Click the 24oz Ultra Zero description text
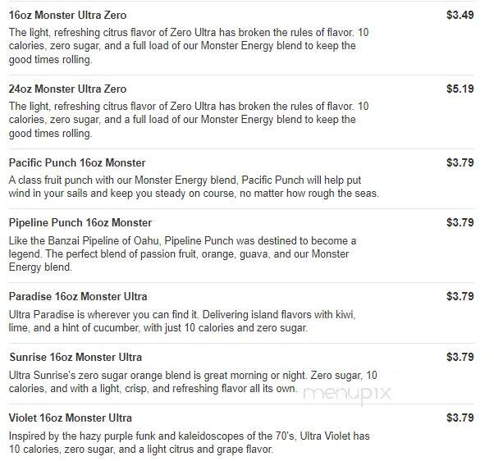 coord(189,120)
